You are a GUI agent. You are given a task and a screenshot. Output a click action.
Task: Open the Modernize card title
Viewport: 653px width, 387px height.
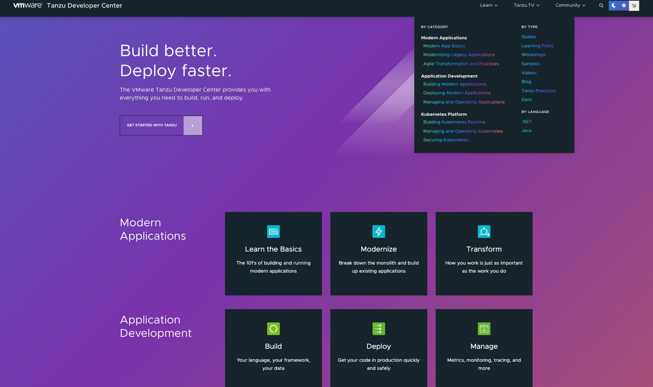point(379,249)
